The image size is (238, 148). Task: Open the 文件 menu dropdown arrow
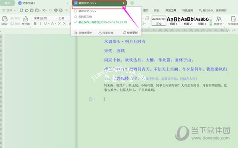pos(15,10)
